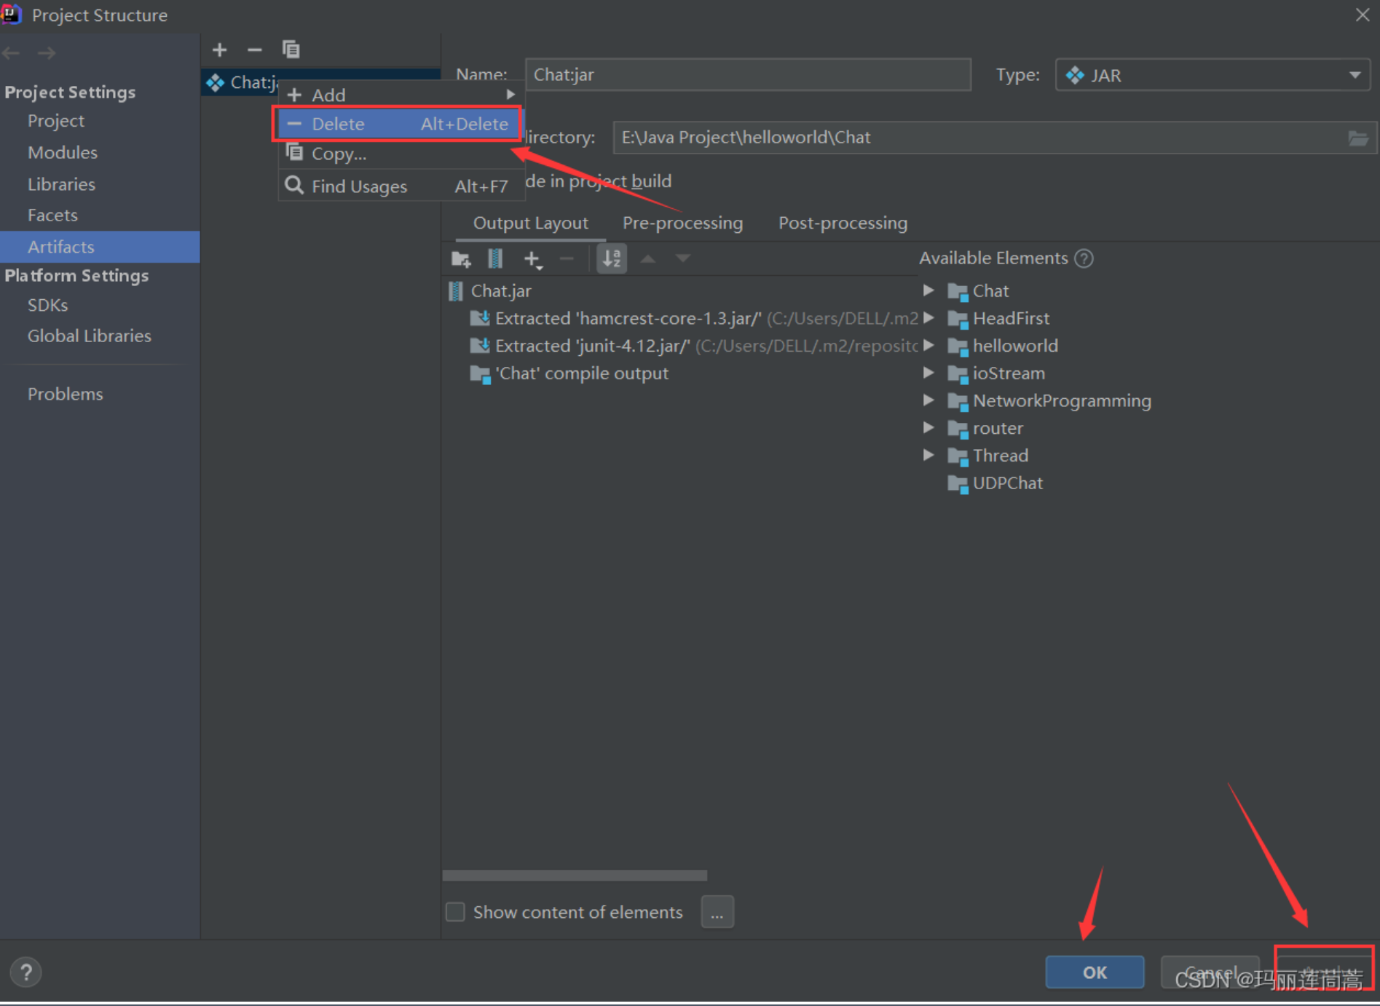Expand the router module node
Image resolution: width=1380 pixels, height=1006 pixels.
(x=928, y=427)
